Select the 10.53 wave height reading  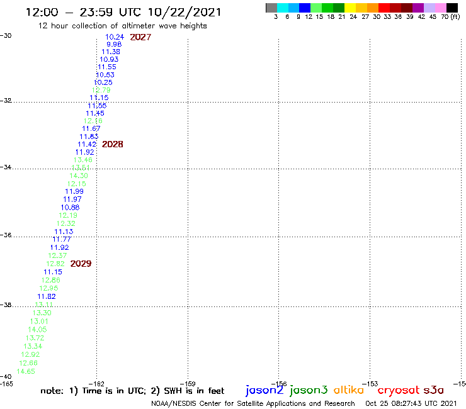105,75
